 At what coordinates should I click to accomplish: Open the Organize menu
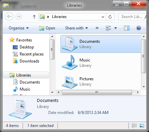19,28
